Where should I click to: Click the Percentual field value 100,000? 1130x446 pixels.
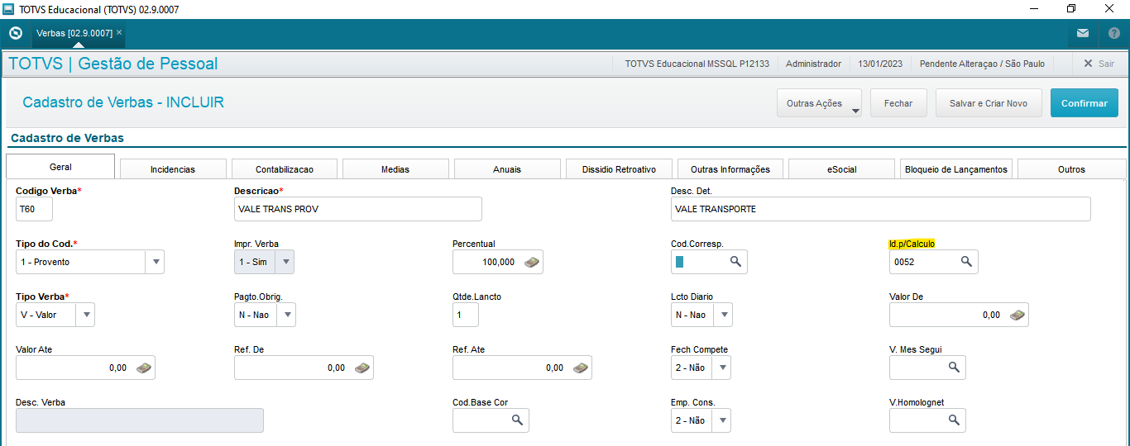tap(498, 262)
